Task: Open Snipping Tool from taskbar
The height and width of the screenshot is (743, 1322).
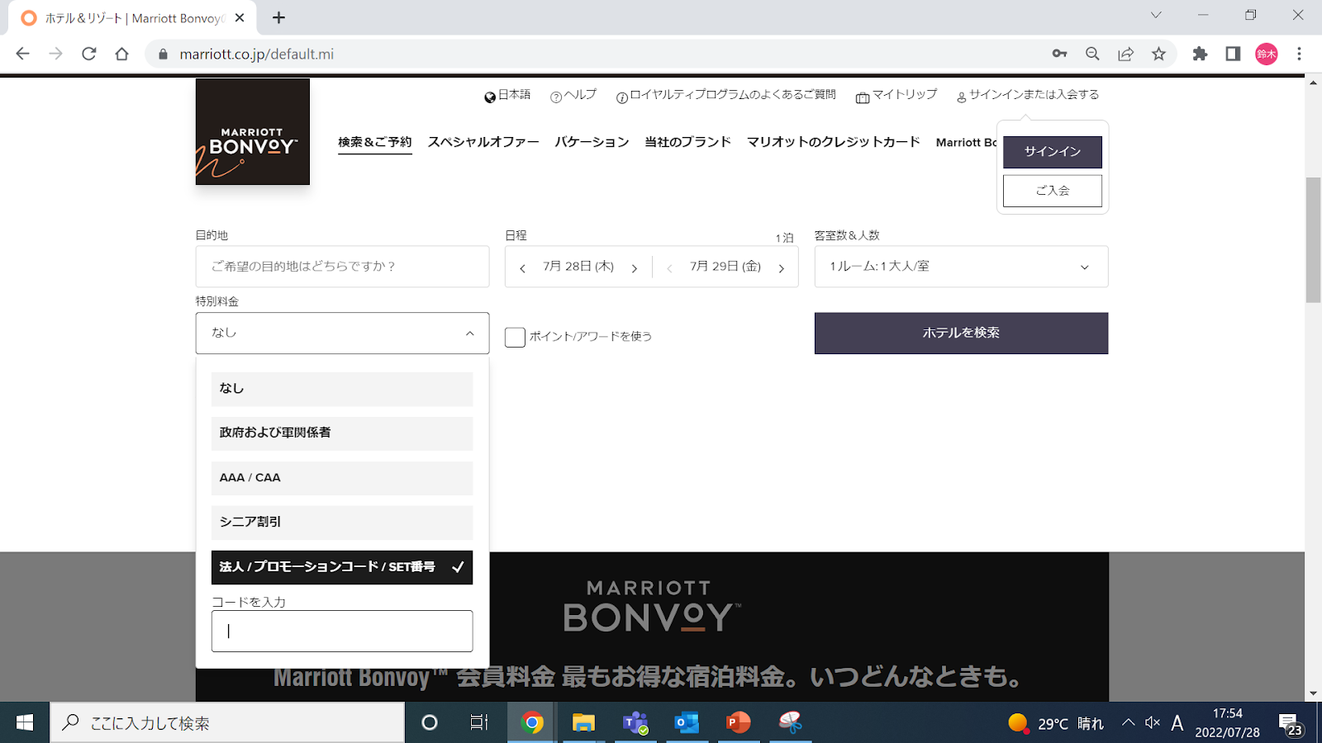Action: pos(790,723)
